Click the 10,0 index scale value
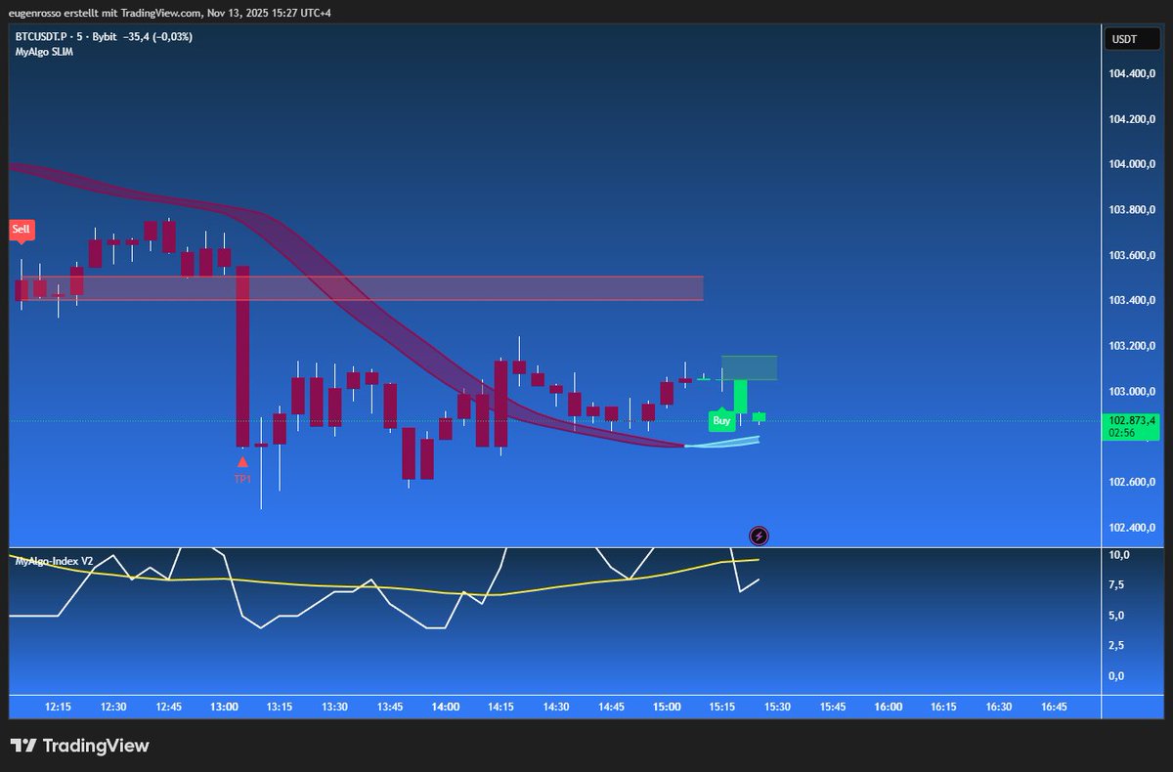The image size is (1173, 772). pos(1119,555)
